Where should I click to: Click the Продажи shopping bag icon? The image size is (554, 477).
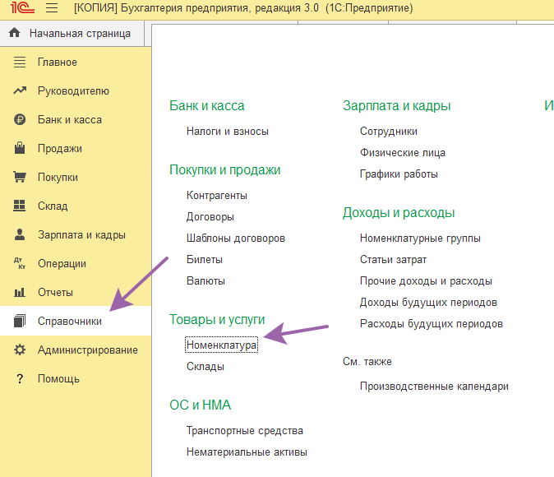[21, 149]
